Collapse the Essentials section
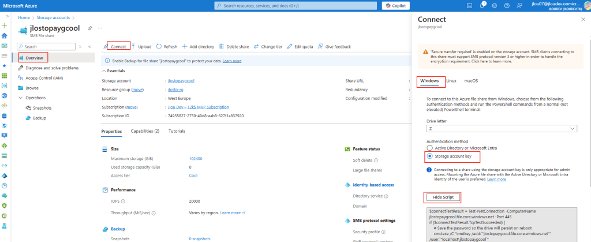The image size is (591, 242). [114, 70]
